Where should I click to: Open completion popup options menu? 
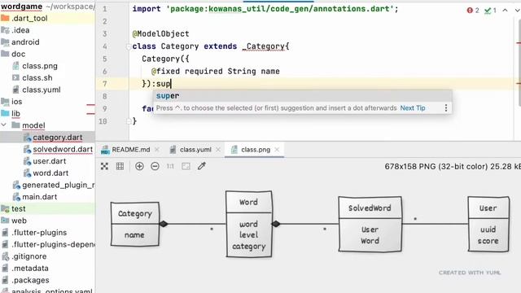coord(446,108)
